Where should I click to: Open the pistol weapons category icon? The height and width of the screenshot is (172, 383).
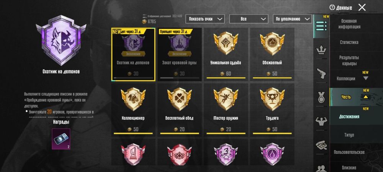pos(321,73)
